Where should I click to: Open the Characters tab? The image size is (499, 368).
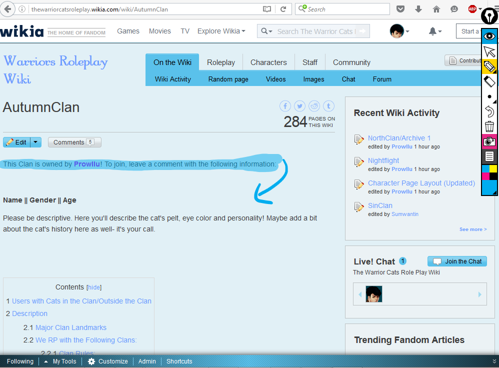pyautogui.click(x=268, y=62)
